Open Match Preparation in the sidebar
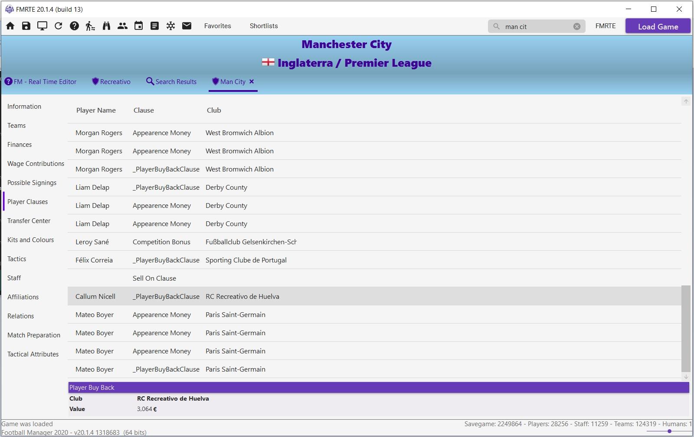Screen dimensions: 694x437 [x=34, y=335]
